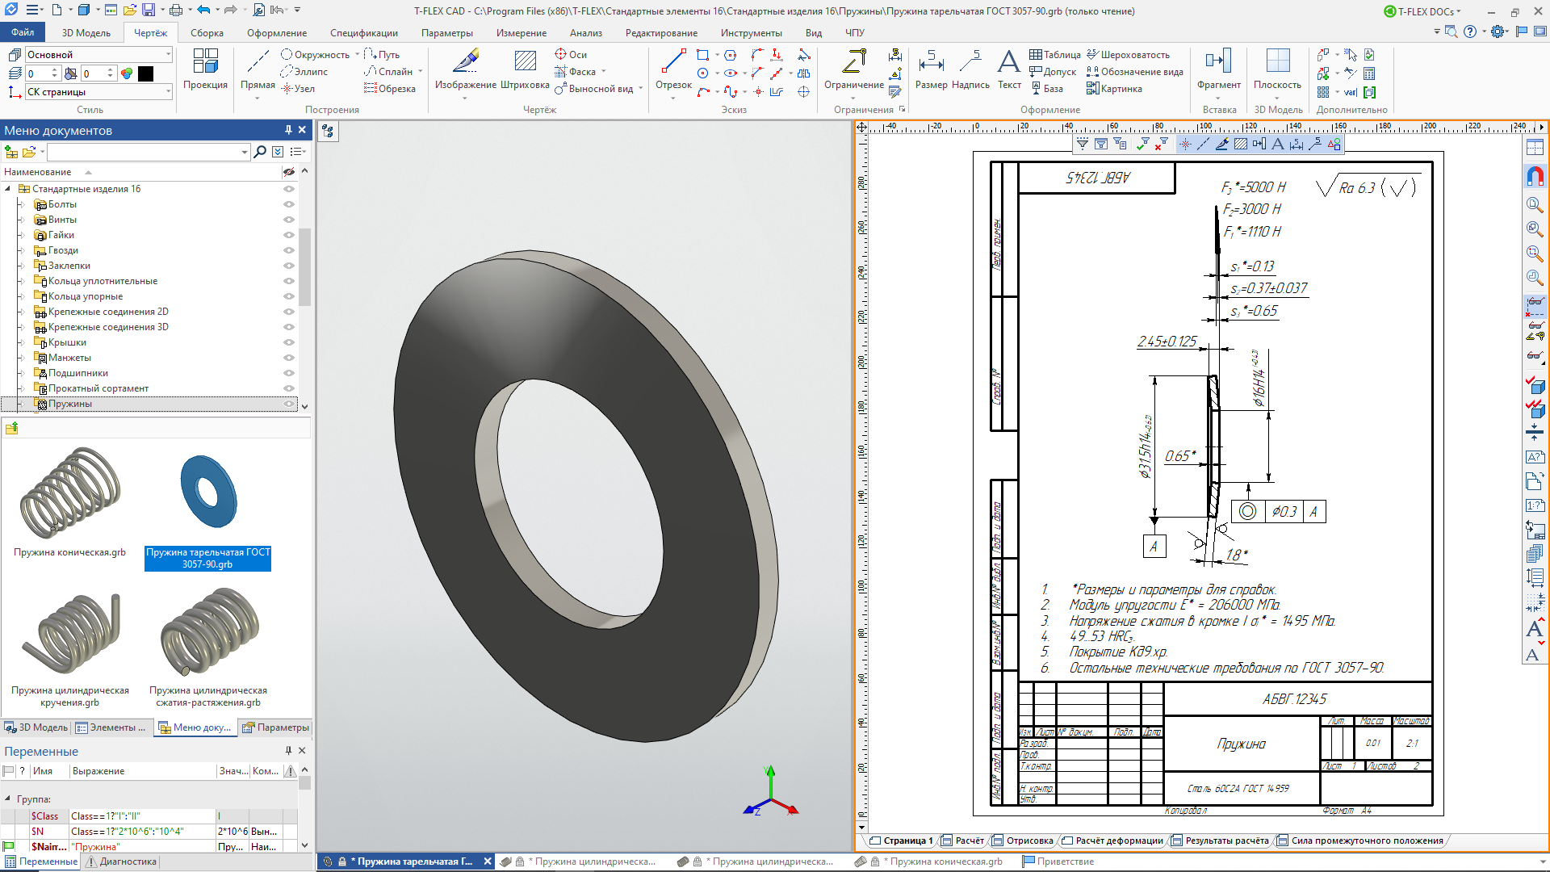This screenshot has width=1550, height=872.
Task: Open the Выносной вид dropdown arrow
Action: (640, 89)
